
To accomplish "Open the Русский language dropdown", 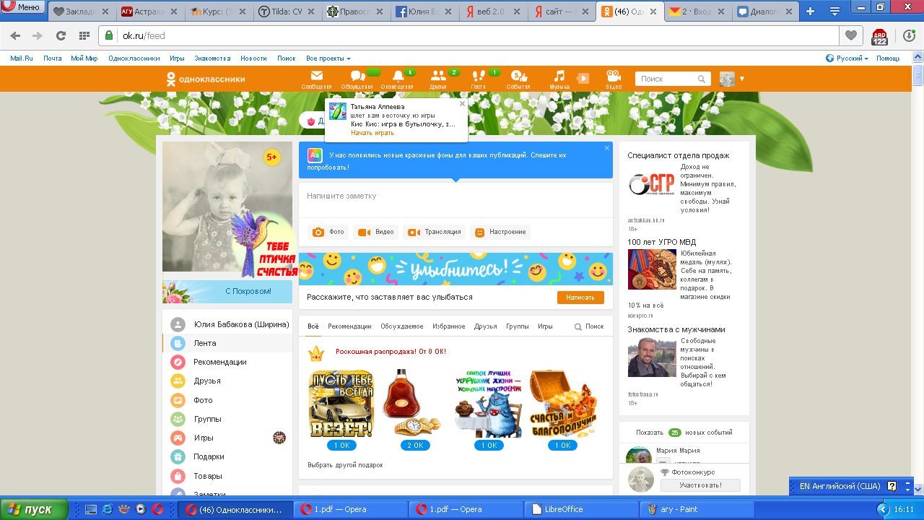I will pyautogui.click(x=847, y=58).
